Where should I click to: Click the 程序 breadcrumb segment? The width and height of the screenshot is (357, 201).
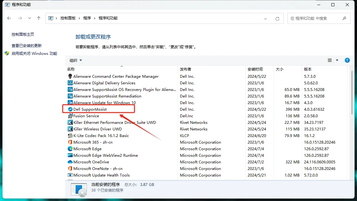click(87, 18)
